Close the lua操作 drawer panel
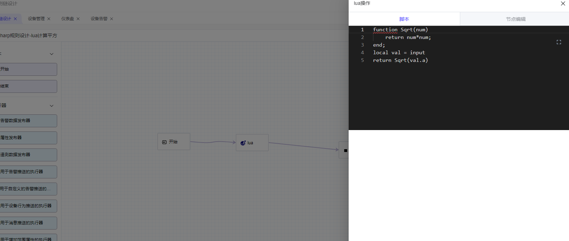 click(563, 3)
